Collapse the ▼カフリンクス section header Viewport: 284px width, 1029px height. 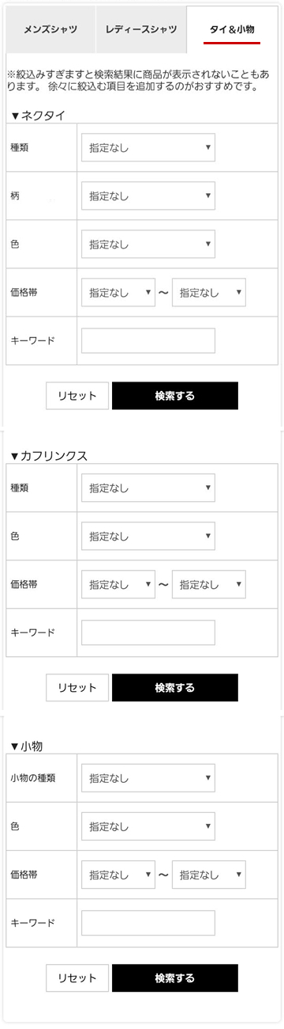click(x=49, y=455)
